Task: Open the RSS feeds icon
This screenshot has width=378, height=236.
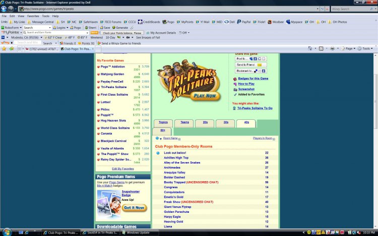Action: (x=321, y=49)
